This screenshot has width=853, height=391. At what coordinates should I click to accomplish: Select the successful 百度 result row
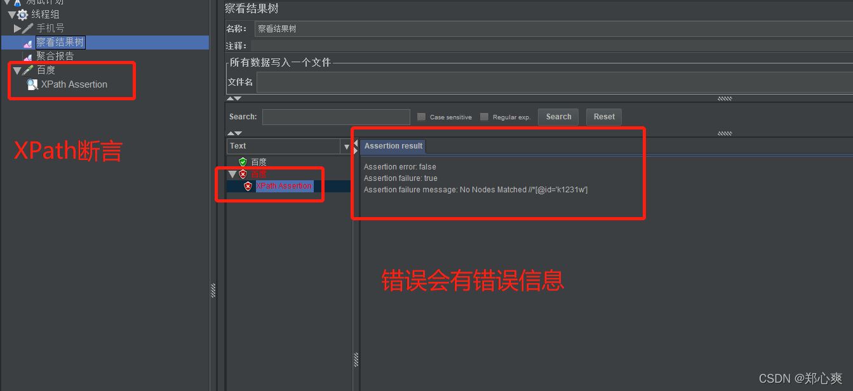[x=259, y=162]
